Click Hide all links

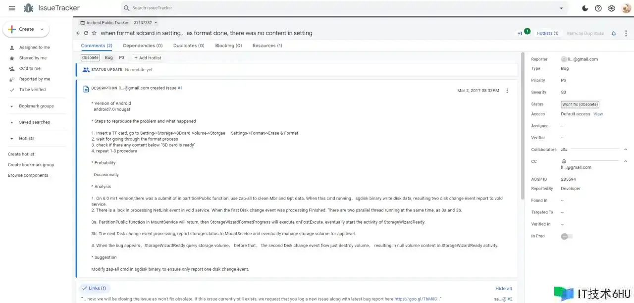(x=503, y=289)
